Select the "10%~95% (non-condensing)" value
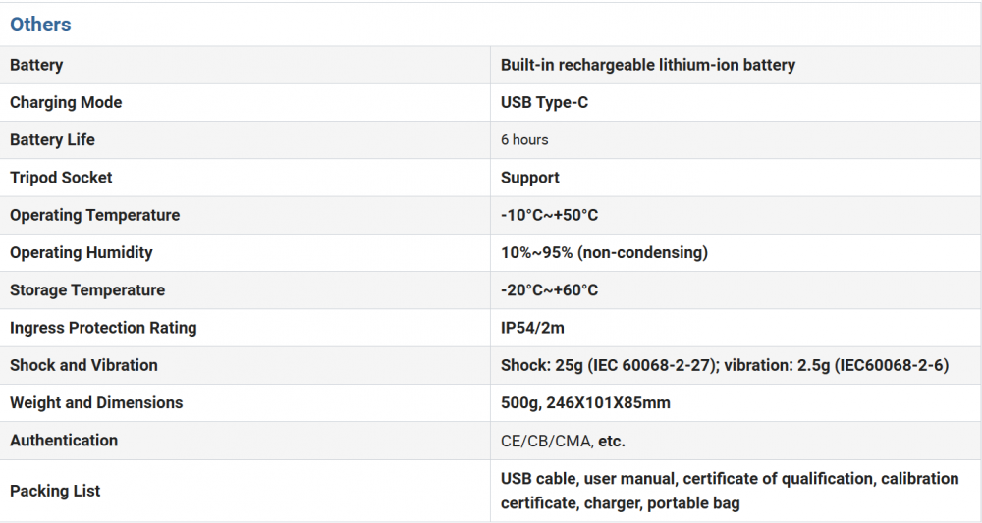The image size is (982, 523). point(604,252)
